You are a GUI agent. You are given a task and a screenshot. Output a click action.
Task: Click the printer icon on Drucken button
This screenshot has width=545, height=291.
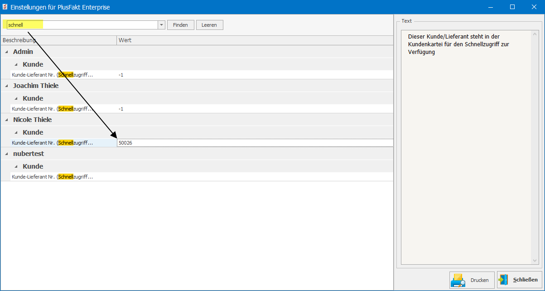[x=458, y=281]
